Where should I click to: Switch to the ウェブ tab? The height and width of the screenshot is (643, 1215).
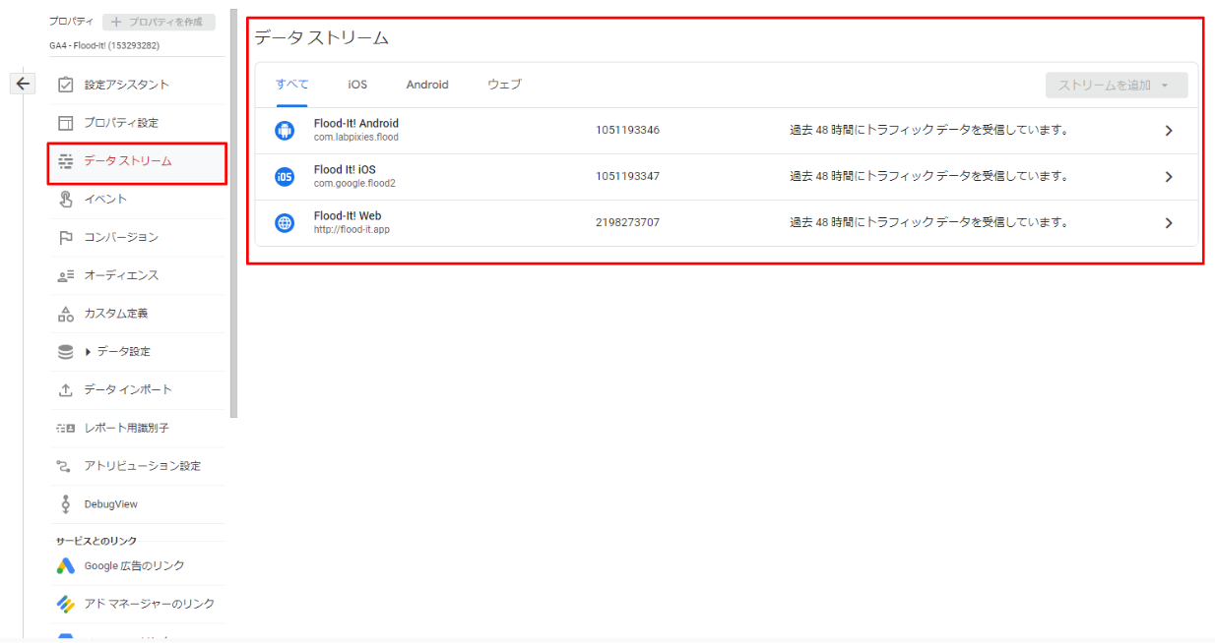coord(504,85)
